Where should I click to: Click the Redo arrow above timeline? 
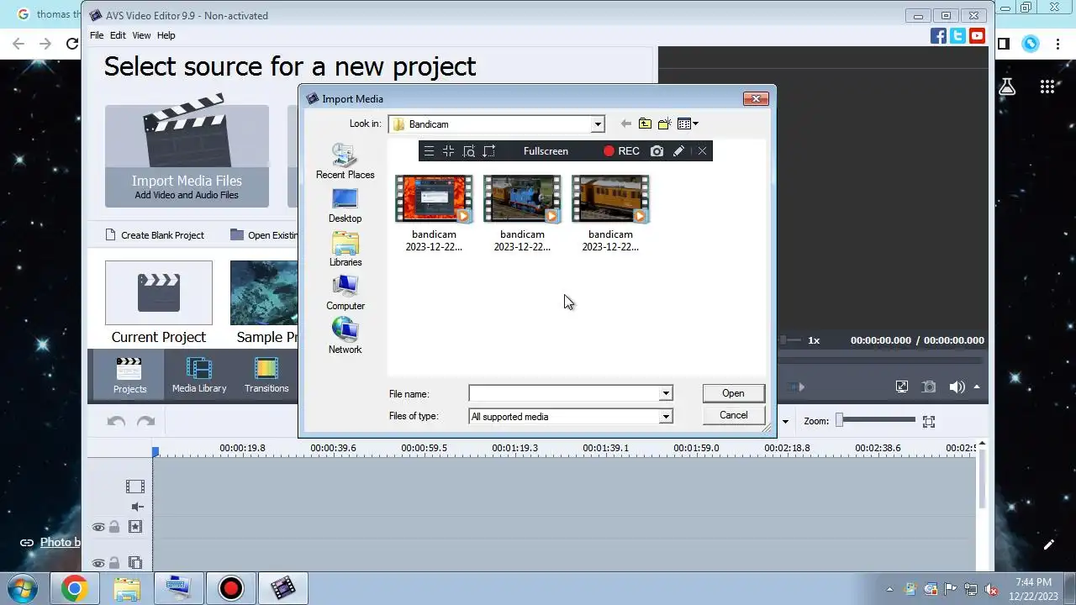(x=145, y=421)
